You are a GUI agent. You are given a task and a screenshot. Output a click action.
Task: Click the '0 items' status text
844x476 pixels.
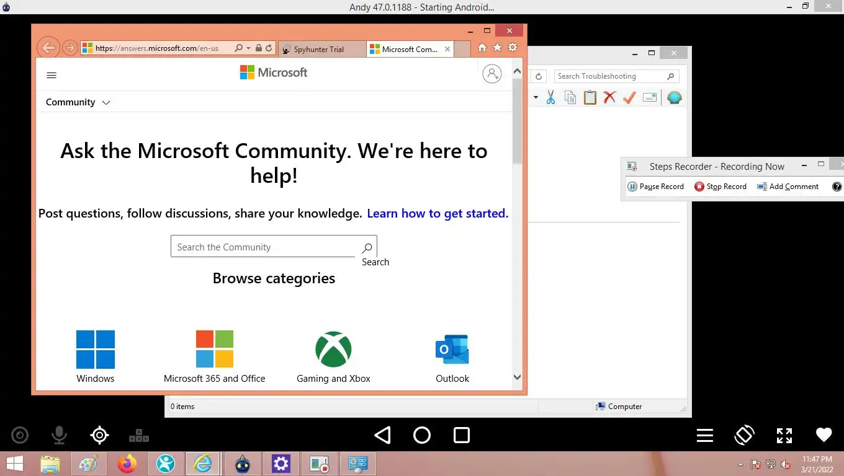tap(182, 407)
